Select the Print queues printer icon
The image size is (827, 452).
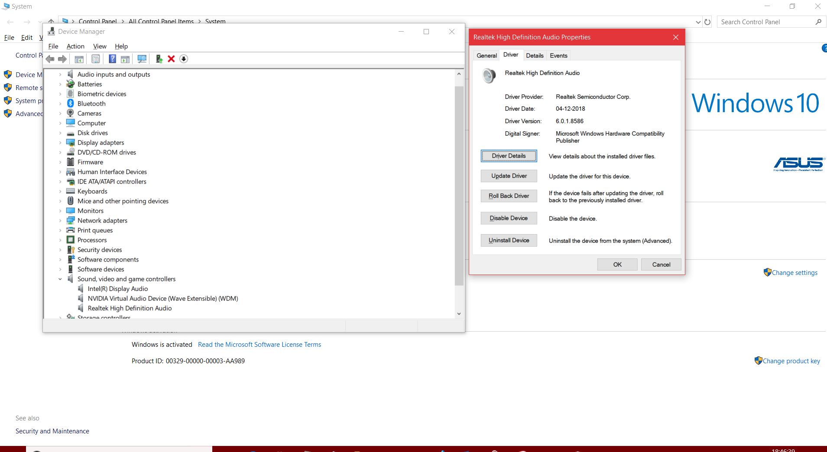71,230
